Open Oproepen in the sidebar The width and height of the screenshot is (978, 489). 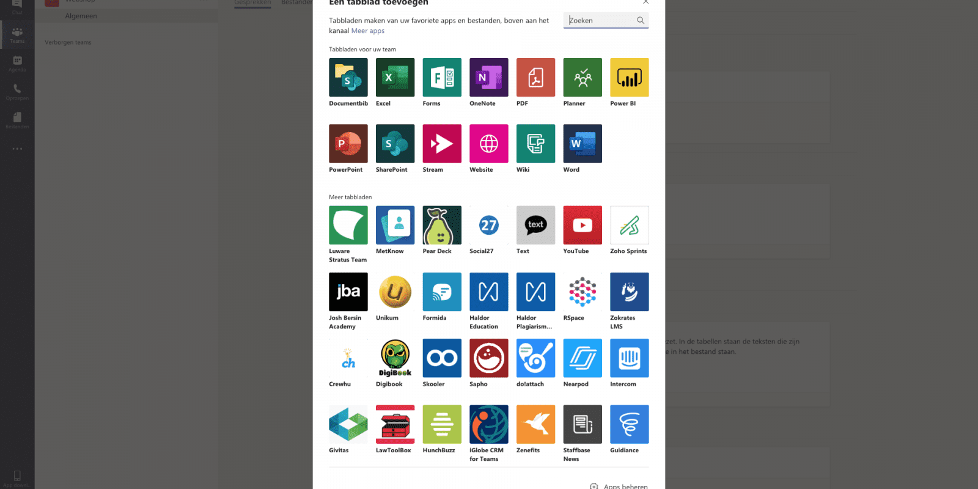click(17, 92)
